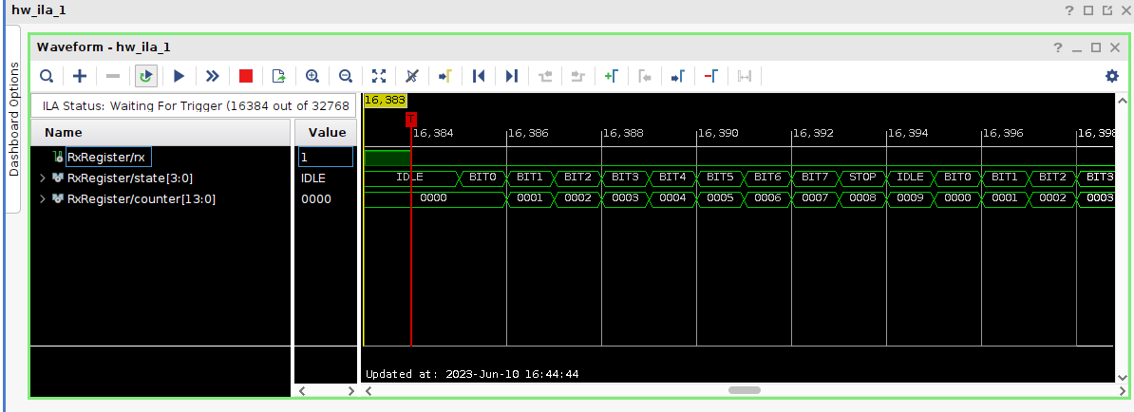Click the STOP state segment in the waveform
Viewport: 1134px width, 412px height.
point(862,178)
